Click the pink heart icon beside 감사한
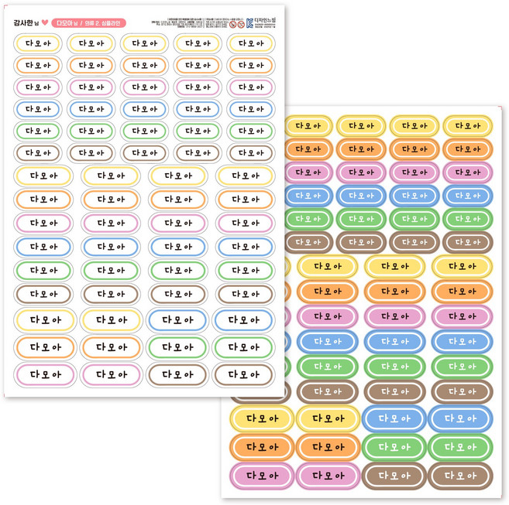This screenshot has width=509, height=505. click(x=45, y=22)
